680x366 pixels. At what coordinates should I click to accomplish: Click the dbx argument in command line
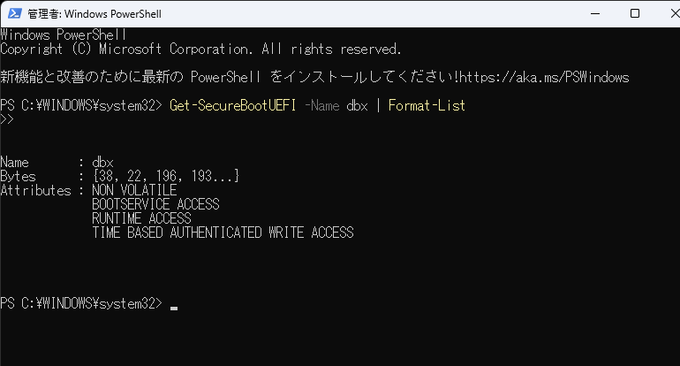[x=358, y=105]
